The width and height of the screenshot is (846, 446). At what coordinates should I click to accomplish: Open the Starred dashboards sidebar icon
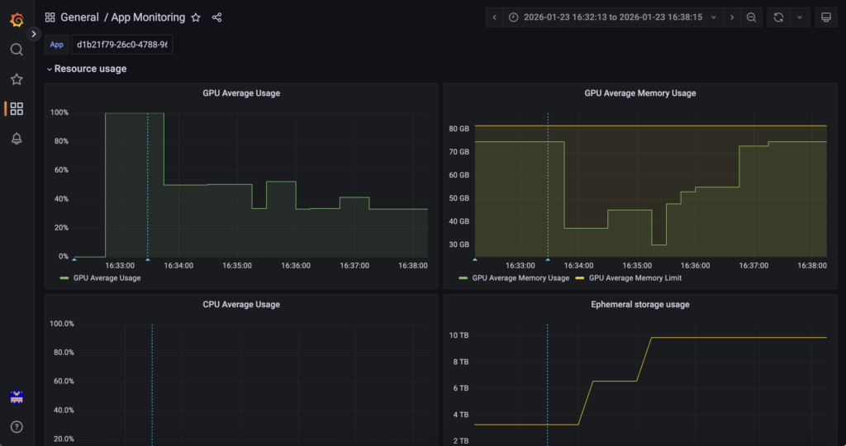click(x=17, y=79)
